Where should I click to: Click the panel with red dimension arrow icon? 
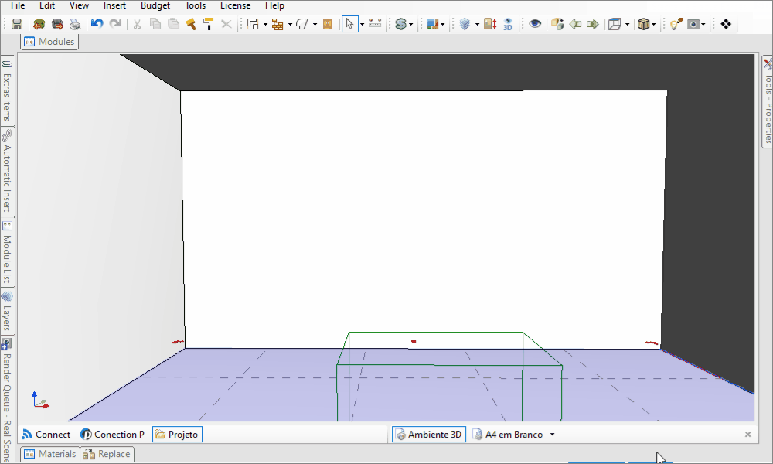point(490,24)
